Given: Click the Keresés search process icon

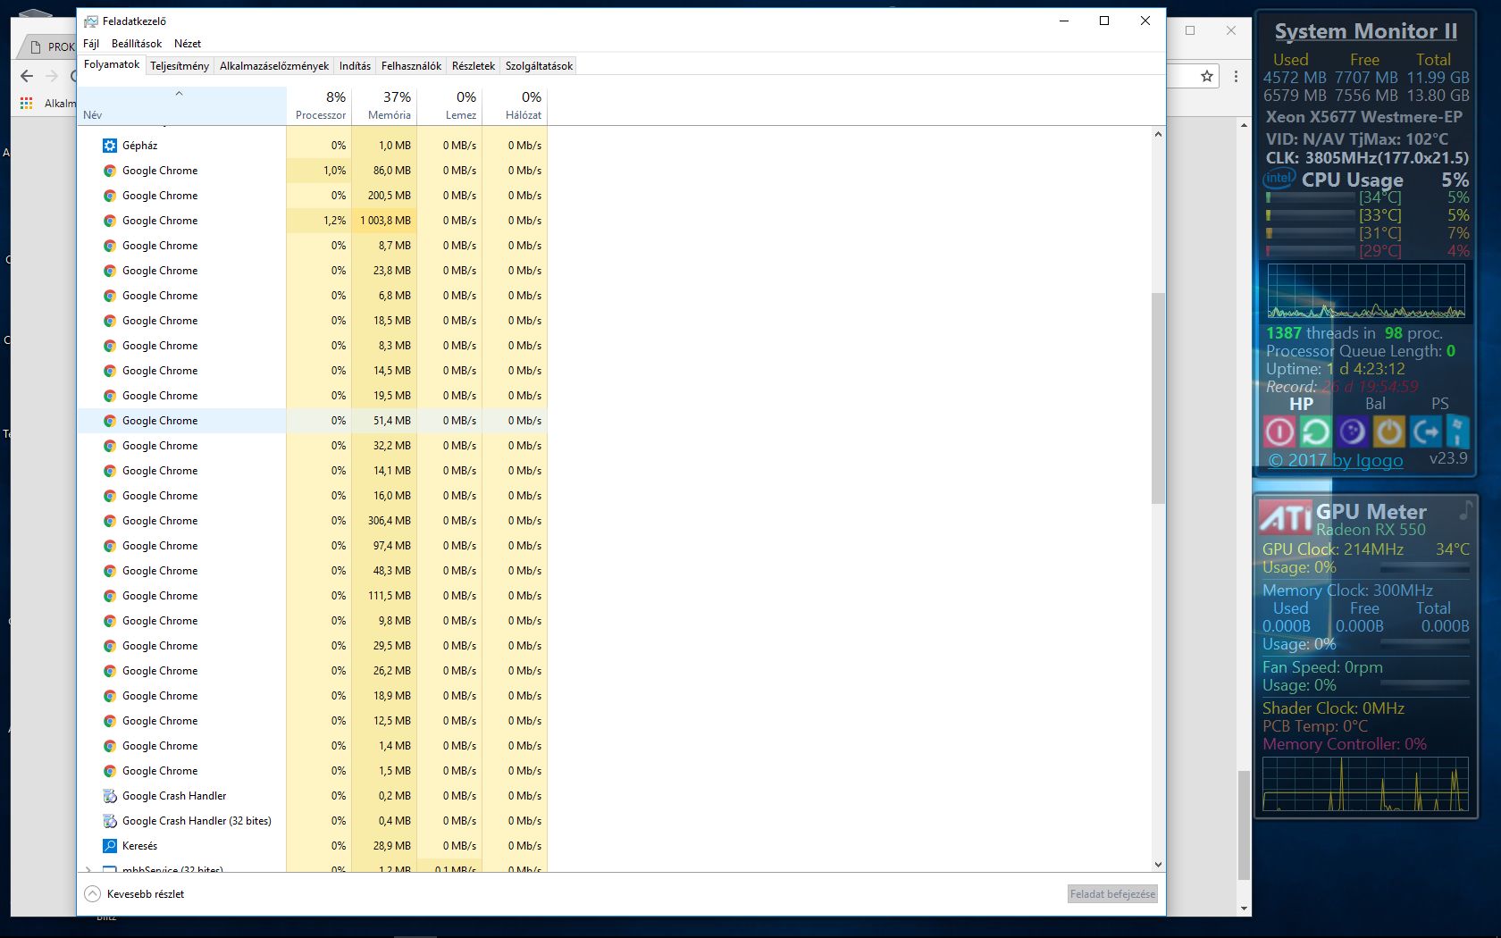Looking at the screenshot, I should click(110, 846).
